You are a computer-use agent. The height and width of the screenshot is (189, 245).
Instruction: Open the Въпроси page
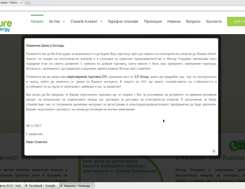point(193,22)
